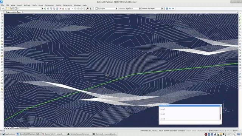The width and height of the screenshot is (242, 136).
Task: Click the layer isolate icon left of the red X
Action: click(57, 8)
